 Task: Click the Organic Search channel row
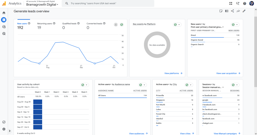pos(215,45)
